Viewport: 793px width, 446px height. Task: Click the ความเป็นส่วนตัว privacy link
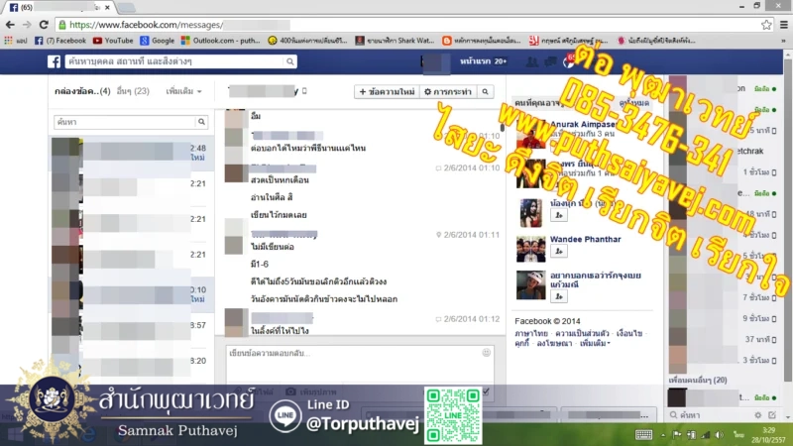[582, 333]
